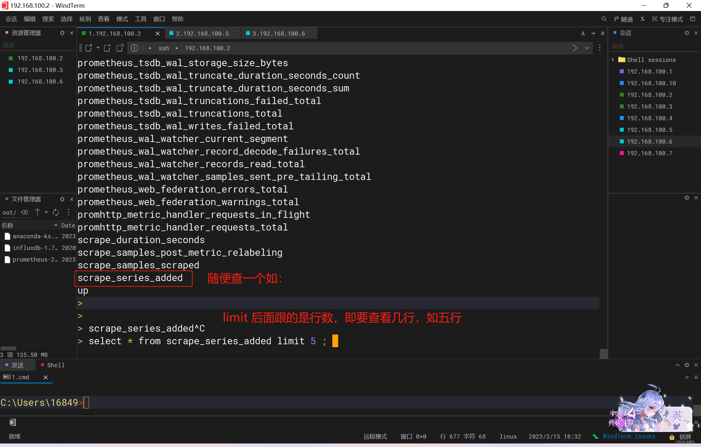Select the 1.cmd shell tab
The height and width of the screenshot is (447, 701).
tap(21, 377)
